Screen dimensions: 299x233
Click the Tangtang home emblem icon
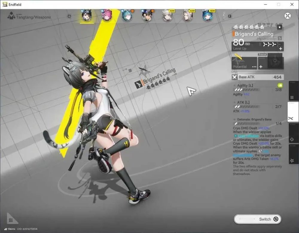11,16
